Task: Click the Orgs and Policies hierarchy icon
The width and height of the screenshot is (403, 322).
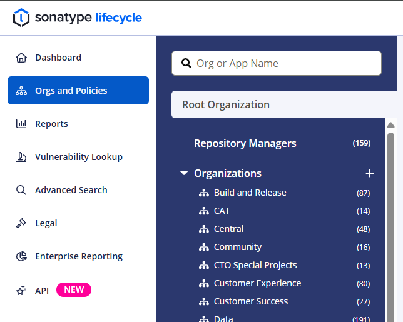Action: click(x=21, y=91)
